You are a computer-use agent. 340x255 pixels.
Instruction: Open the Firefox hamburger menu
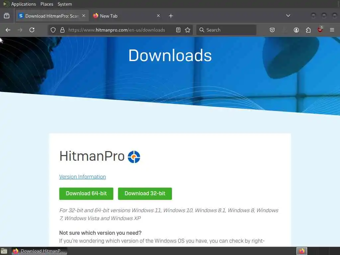tap(332, 30)
